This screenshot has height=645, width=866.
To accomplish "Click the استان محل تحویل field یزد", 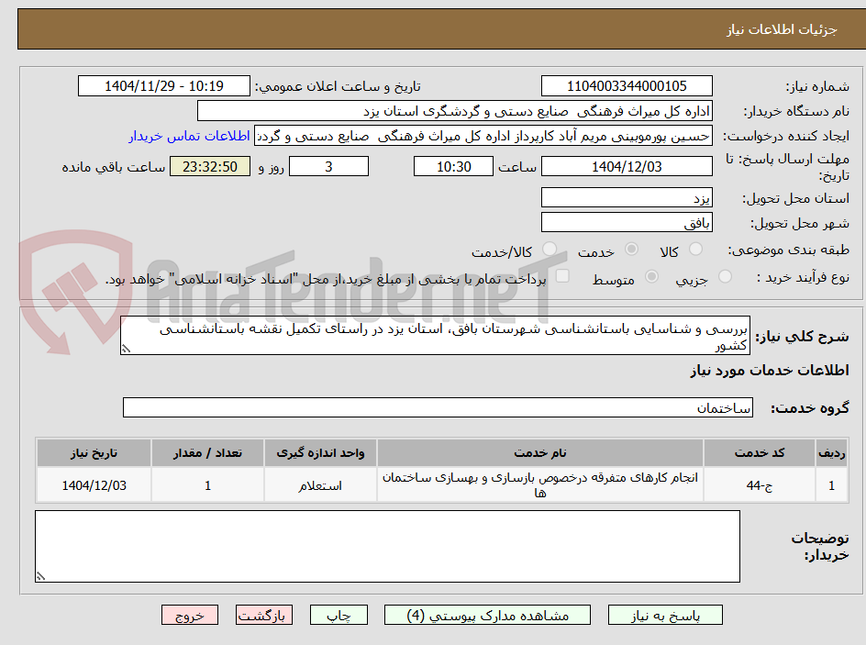I will [627, 197].
